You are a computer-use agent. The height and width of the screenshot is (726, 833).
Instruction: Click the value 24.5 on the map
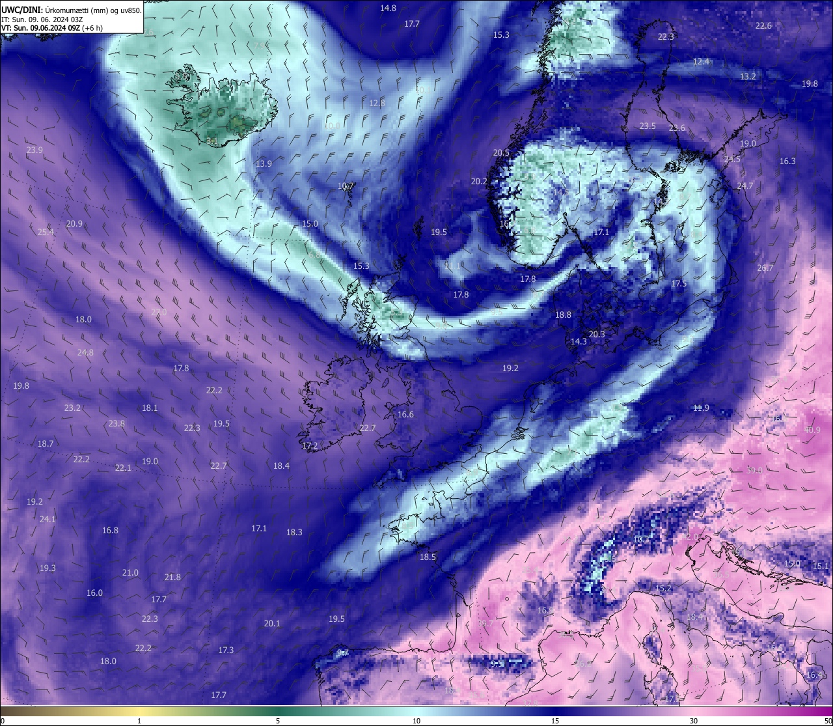pyautogui.click(x=732, y=160)
